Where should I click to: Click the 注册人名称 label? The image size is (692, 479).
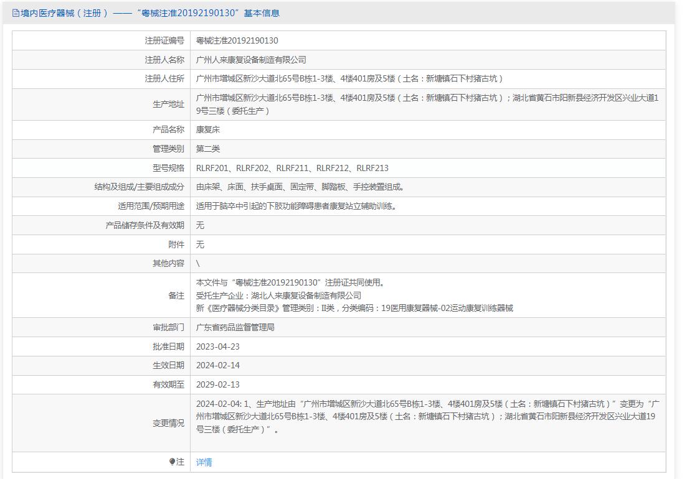[x=164, y=60]
